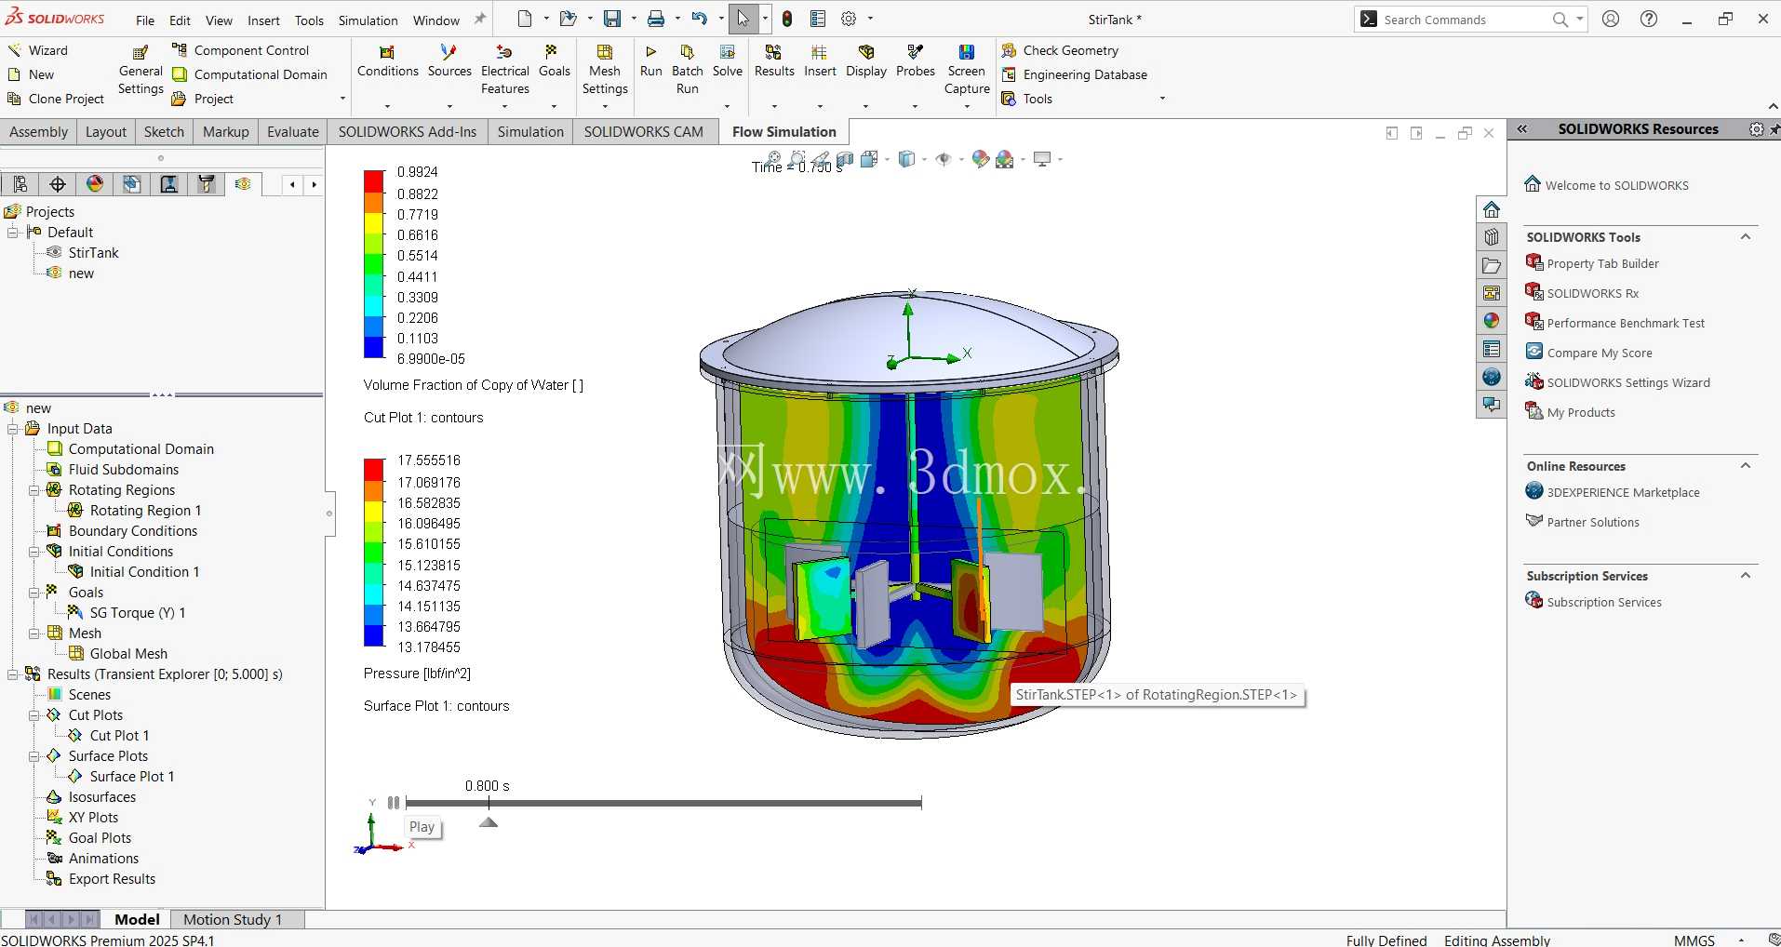Open Mesh Settings in the ribbon

tap(605, 71)
